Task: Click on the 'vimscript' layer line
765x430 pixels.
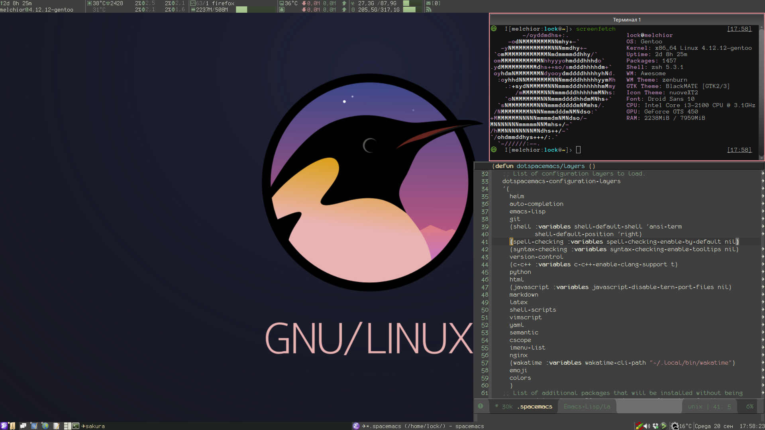Action: click(x=525, y=317)
